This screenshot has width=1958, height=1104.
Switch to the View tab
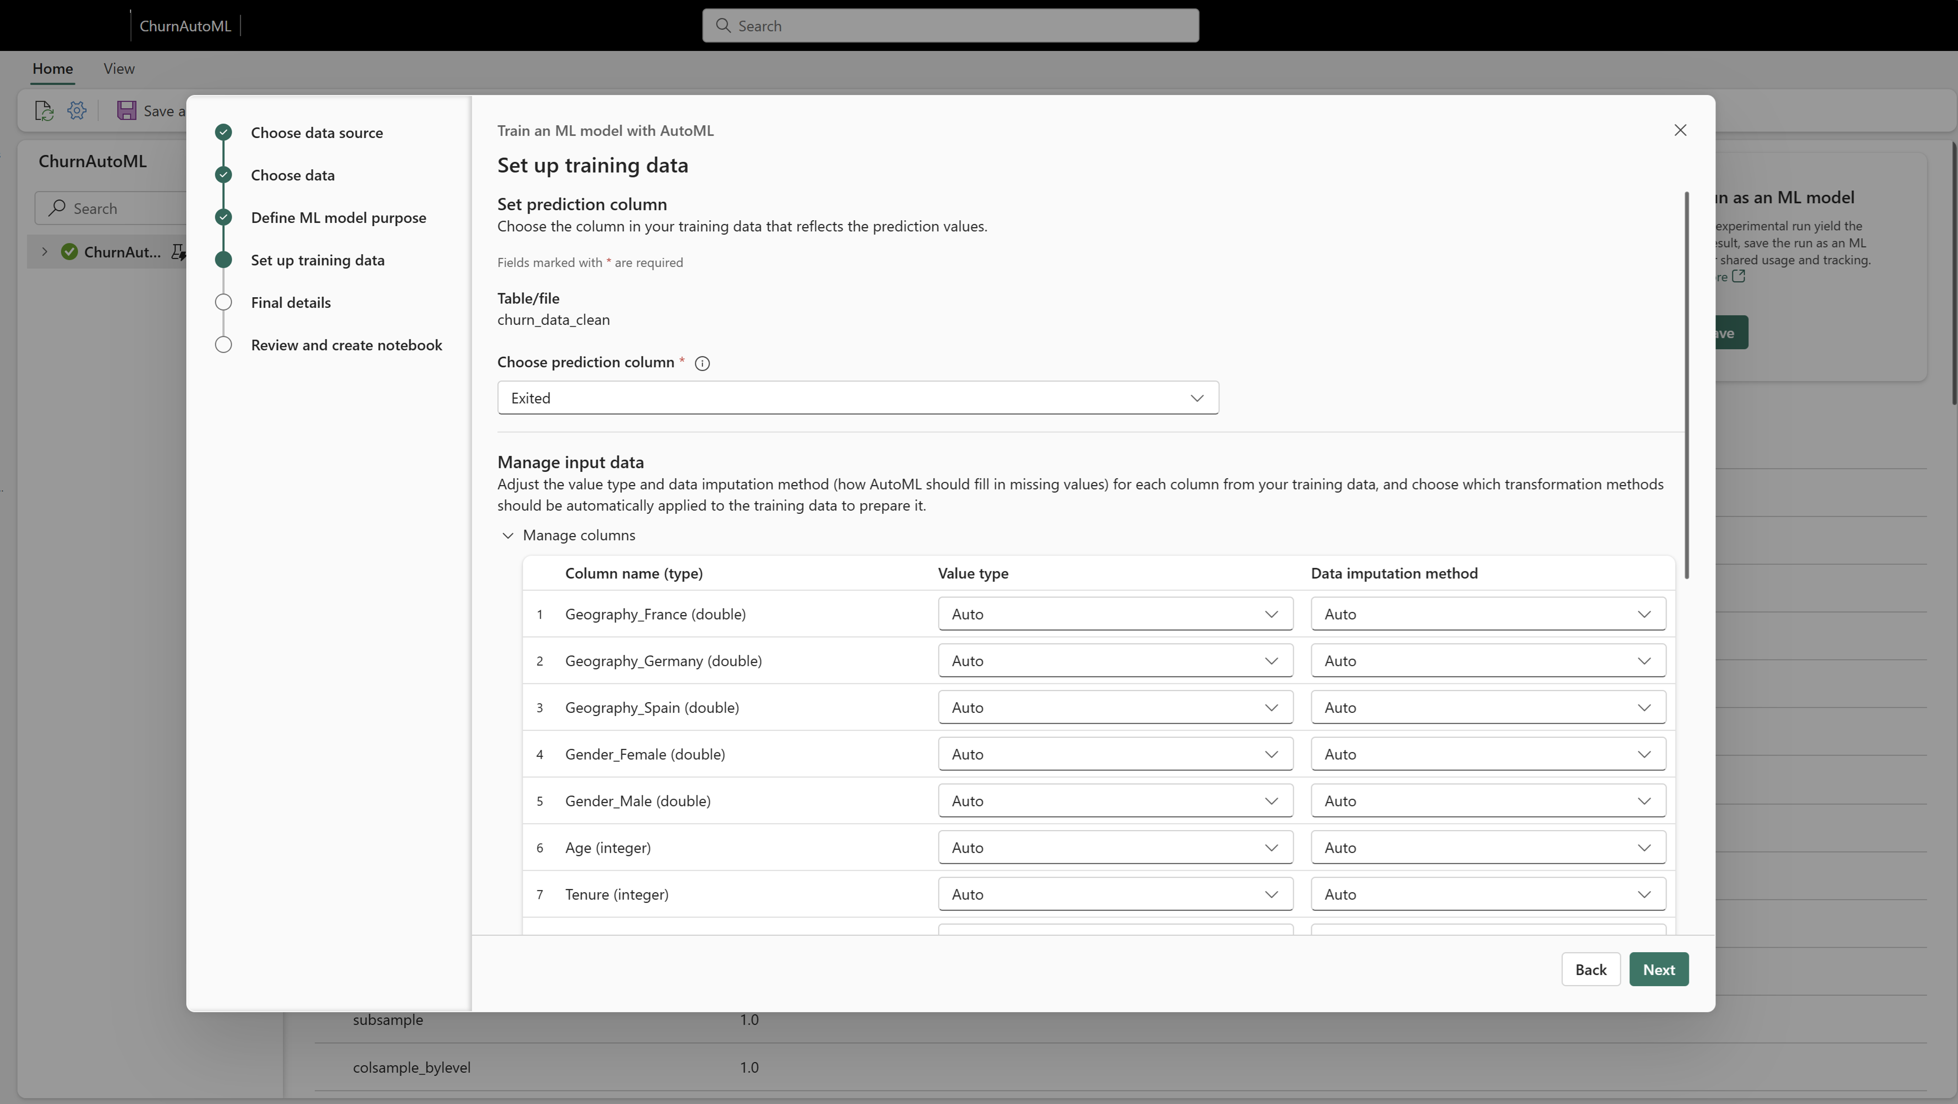click(x=118, y=68)
